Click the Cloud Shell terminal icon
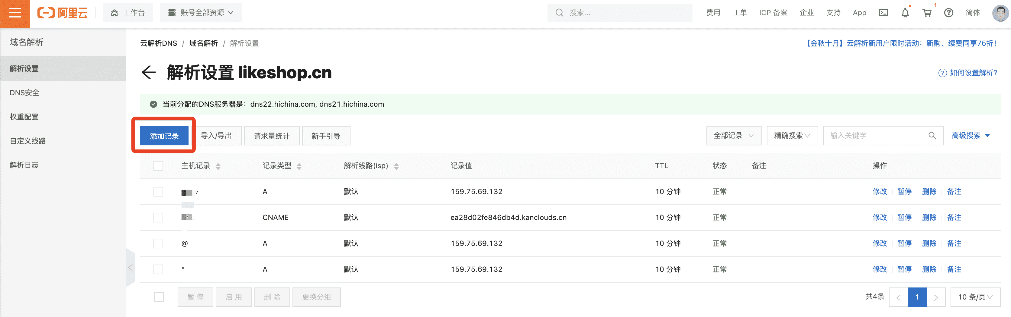This screenshot has width=1011, height=317. point(883,13)
